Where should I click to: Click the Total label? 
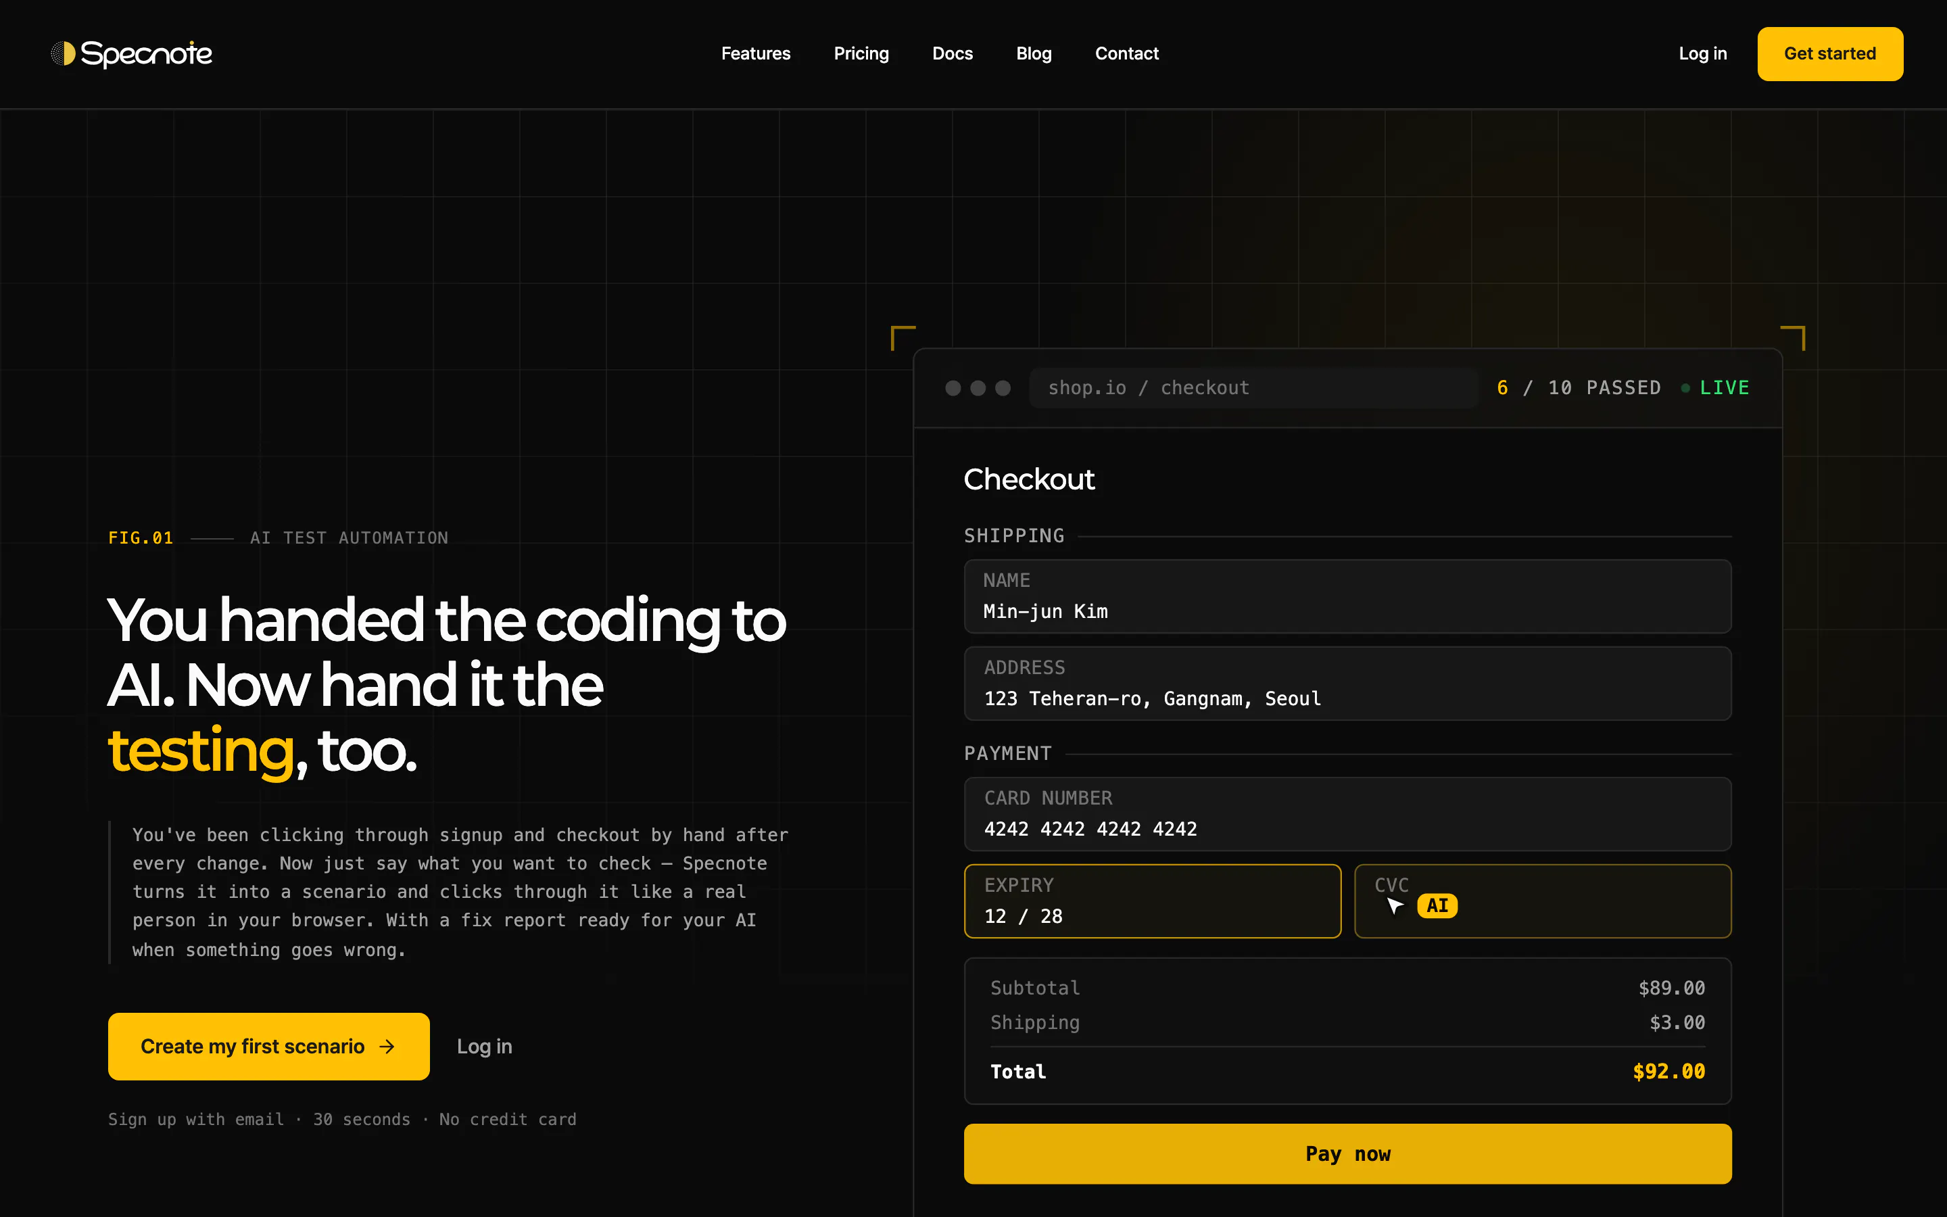1017,1072
